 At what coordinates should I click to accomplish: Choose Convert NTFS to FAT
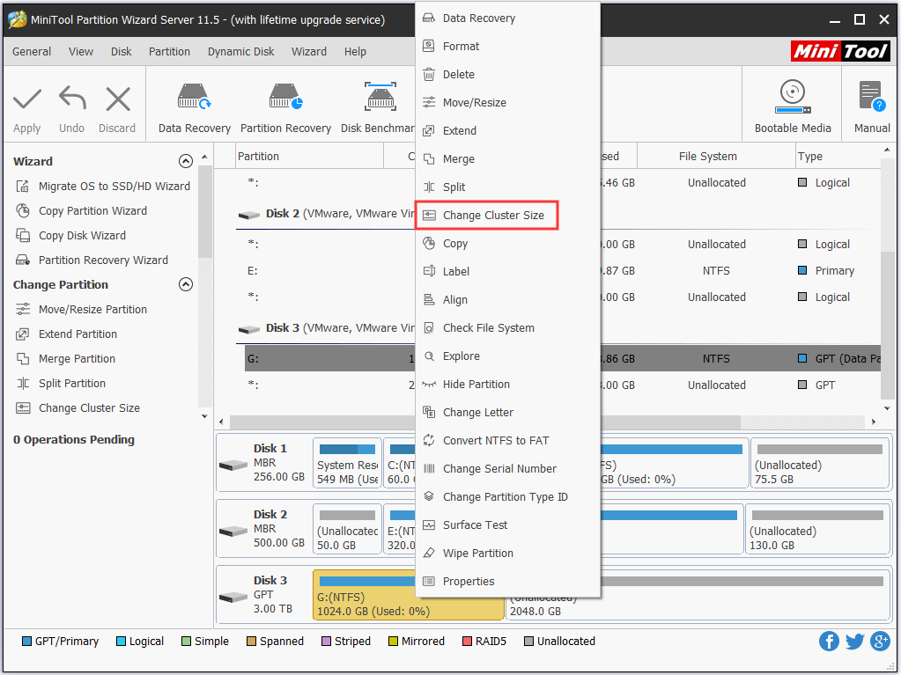pyautogui.click(x=508, y=440)
